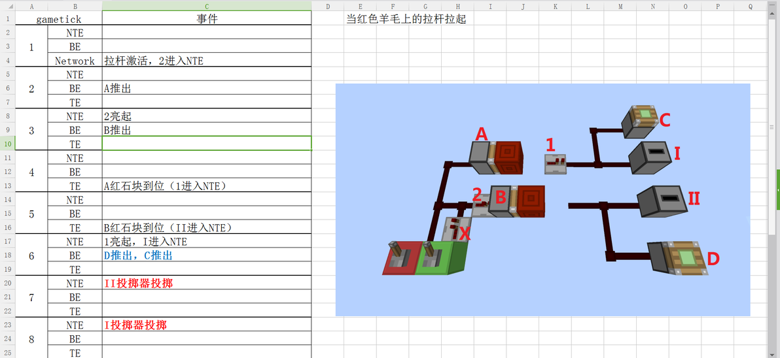Click the 'gametick' header cell
Screen dimensions: 780x358
click(59, 19)
